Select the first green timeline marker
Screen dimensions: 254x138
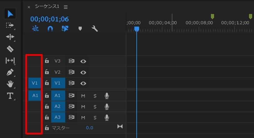(212, 16)
